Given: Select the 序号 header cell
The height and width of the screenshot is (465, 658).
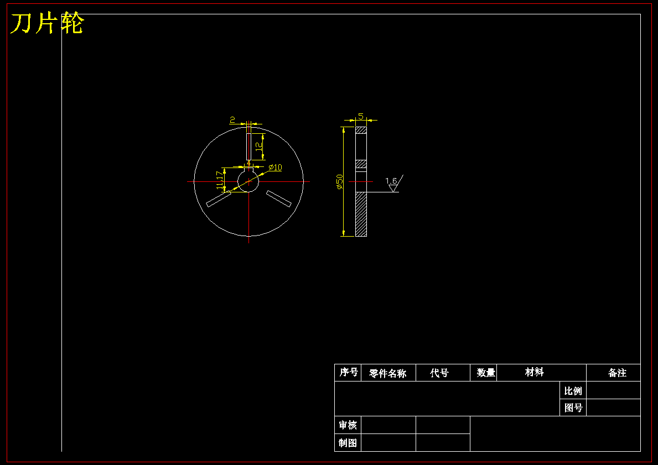Looking at the screenshot, I should coord(348,372).
